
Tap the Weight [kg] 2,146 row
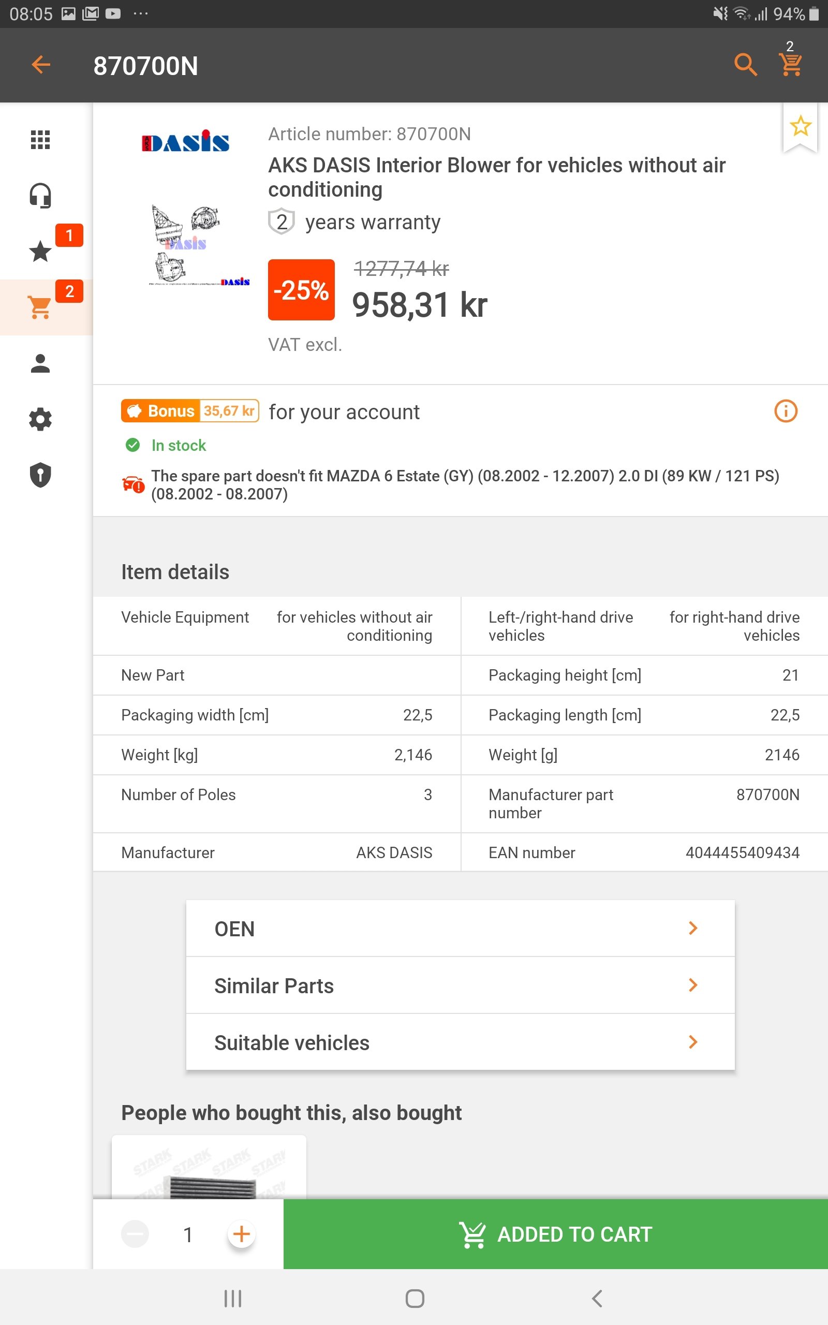[276, 755]
